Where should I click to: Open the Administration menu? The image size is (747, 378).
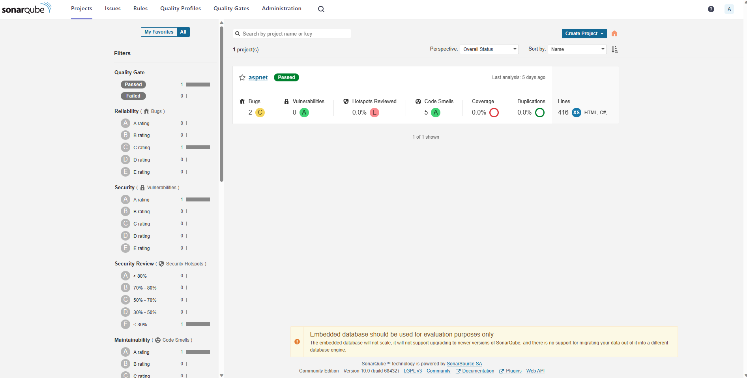click(282, 9)
